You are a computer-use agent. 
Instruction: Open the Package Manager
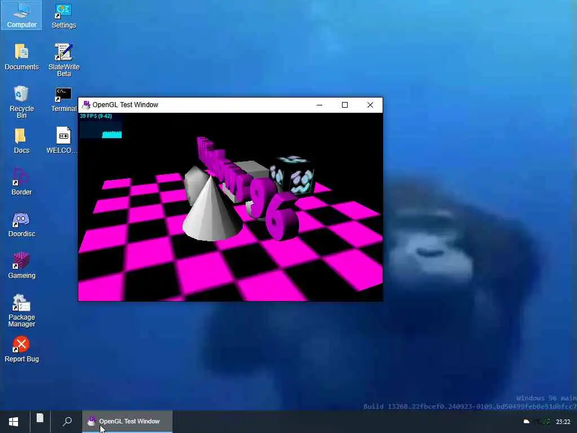click(x=21, y=311)
